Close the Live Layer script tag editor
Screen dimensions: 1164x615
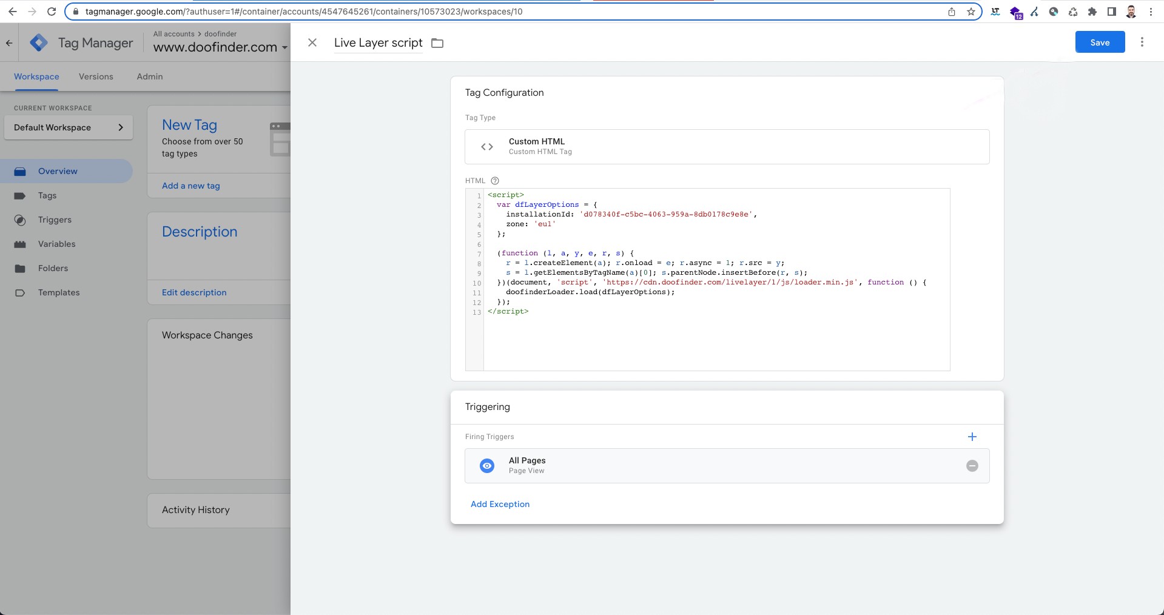pyautogui.click(x=312, y=42)
